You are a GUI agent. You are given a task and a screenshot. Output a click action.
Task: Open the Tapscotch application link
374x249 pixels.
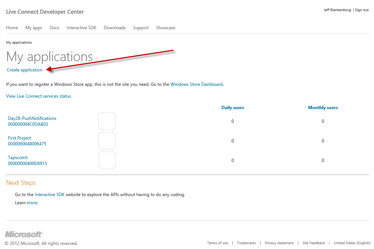[18, 158]
